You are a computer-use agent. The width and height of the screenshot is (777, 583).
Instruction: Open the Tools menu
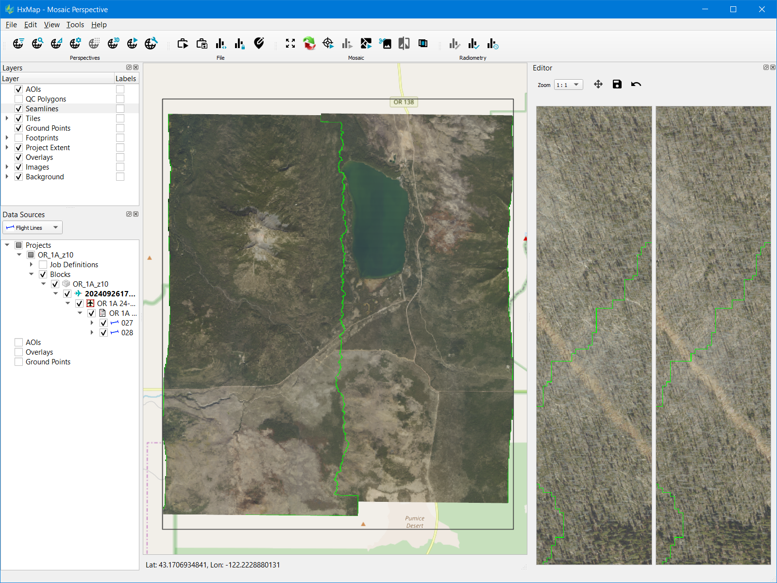(x=75, y=25)
